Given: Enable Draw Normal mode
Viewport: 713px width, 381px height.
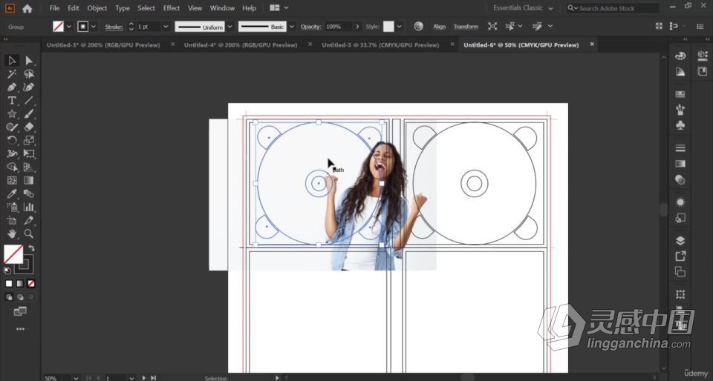Looking at the screenshot, I should point(9,297).
